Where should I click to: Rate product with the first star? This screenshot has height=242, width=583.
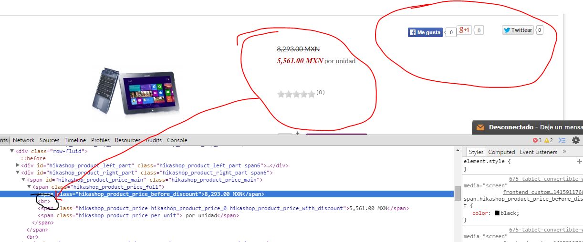281,94
